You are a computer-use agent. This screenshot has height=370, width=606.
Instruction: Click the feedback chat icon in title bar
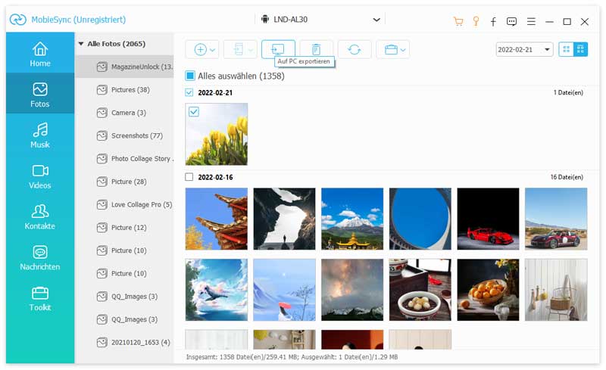coord(512,21)
